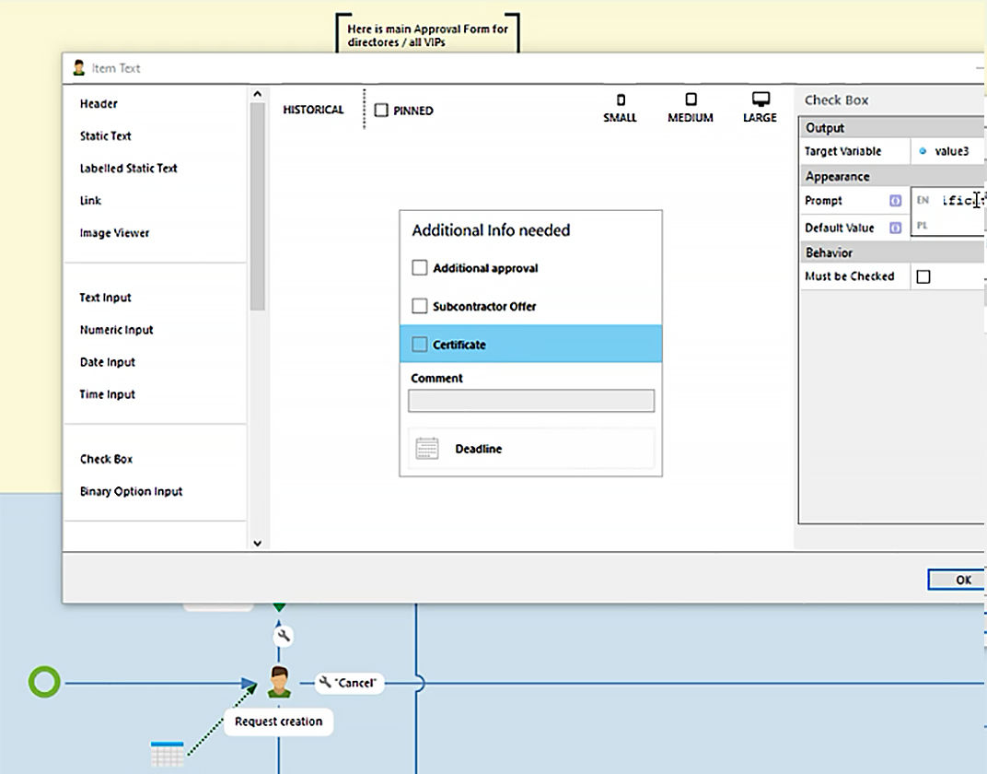Select the SMALL phone preview icon
This screenshot has height=774, width=987.
point(620,100)
